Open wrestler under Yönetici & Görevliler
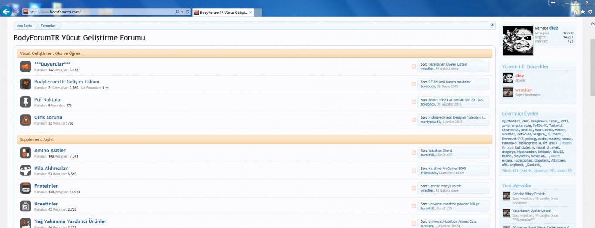This screenshot has height=228, width=595. click(x=524, y=90)
